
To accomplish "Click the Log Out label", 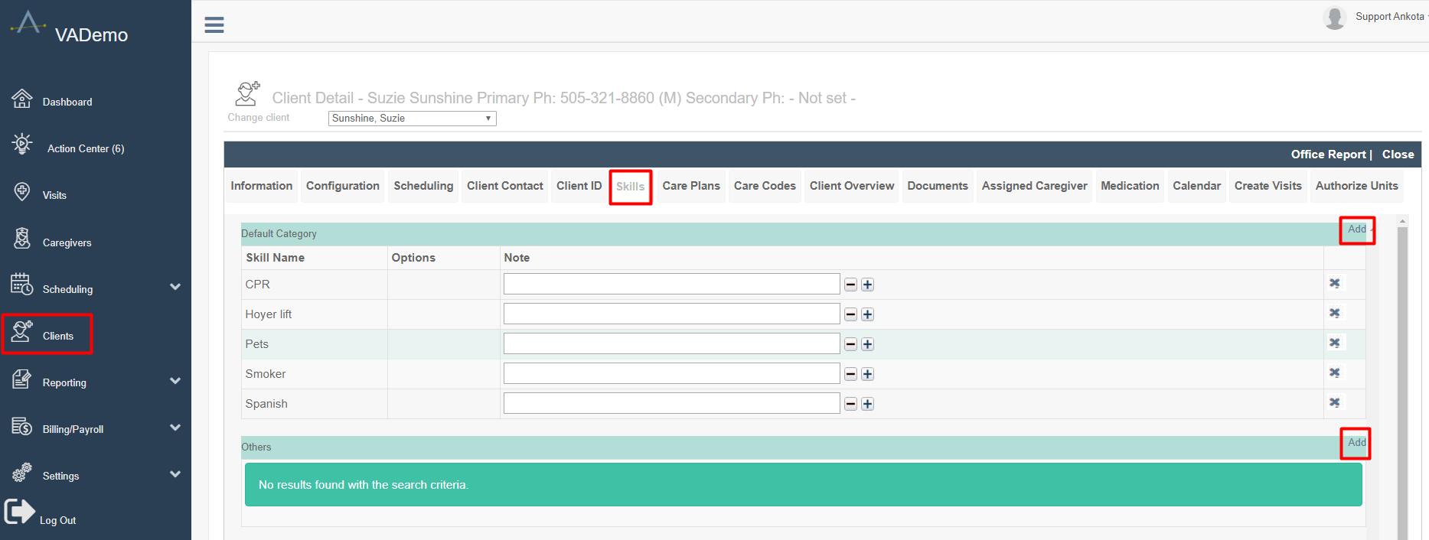I will (x=57, y=520).
